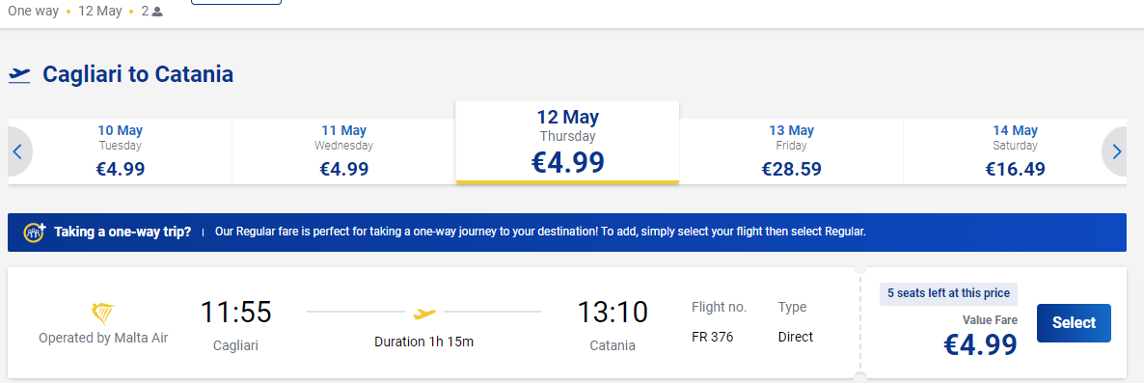The height and width of the screenshot is (383, 1144).
Task: Click the Cagliari to Catania heading
Action: pos(138,74)
